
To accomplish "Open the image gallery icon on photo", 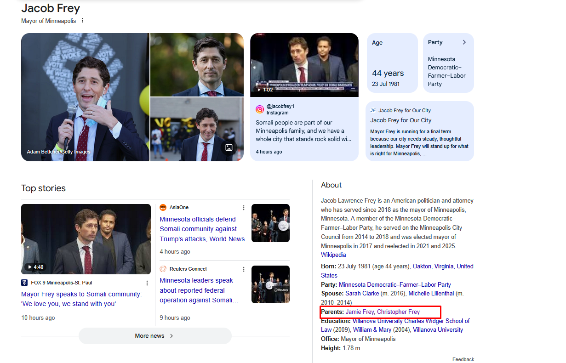I will (x=229, y=147).
